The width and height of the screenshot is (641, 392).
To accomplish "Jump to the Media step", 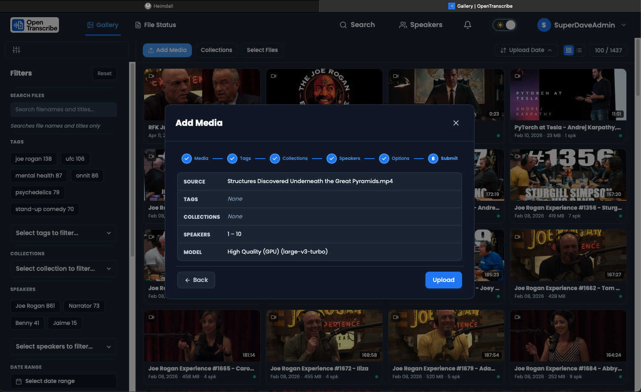I will pos(195,159).
